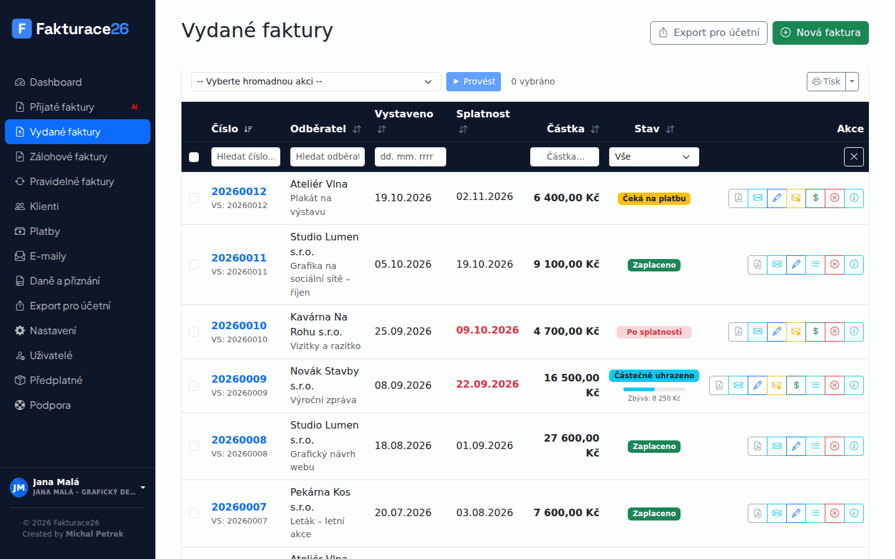Edit invoice 20260011
The image size is (895, 559).
(796, 265)
